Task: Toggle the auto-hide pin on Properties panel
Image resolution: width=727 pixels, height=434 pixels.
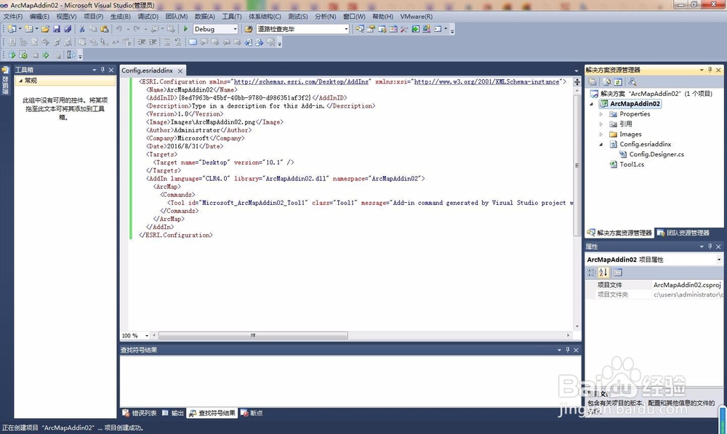Action: [x=710, y=246]
